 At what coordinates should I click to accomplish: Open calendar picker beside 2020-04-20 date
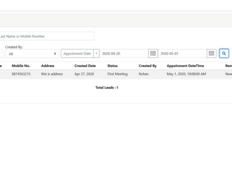point(153,54)
